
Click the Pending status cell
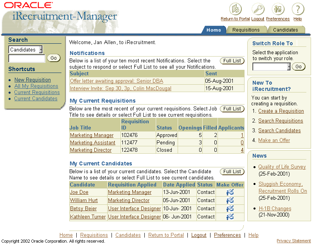point(167,143)
